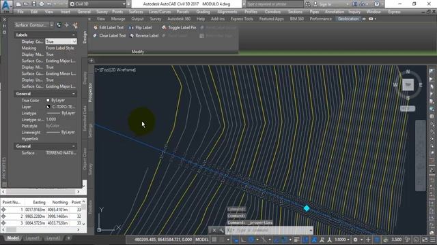Screen dimensions: 437x245
Task: Toggle snap mode in status bar
Action: click(x=221, y=240)
